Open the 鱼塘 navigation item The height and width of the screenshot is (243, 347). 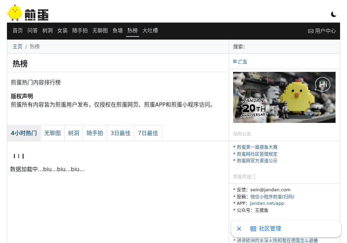pos(118,31)
